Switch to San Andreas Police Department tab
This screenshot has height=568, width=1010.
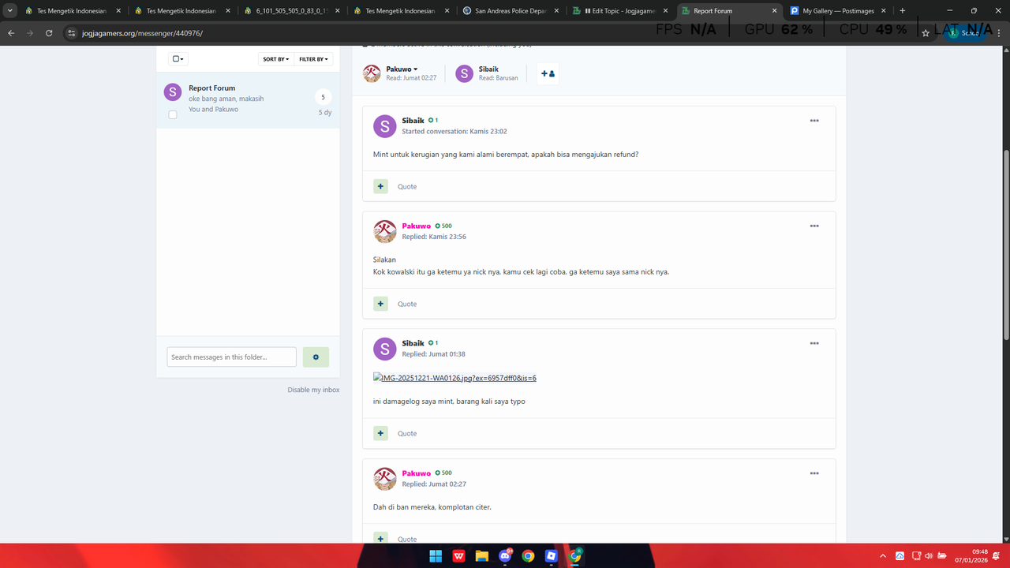pos(511,11)
